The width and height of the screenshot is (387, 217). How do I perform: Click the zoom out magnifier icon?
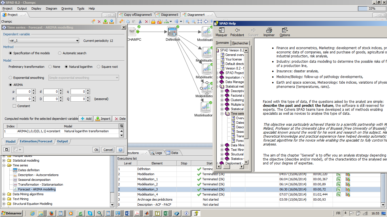[x=193, y=21]
